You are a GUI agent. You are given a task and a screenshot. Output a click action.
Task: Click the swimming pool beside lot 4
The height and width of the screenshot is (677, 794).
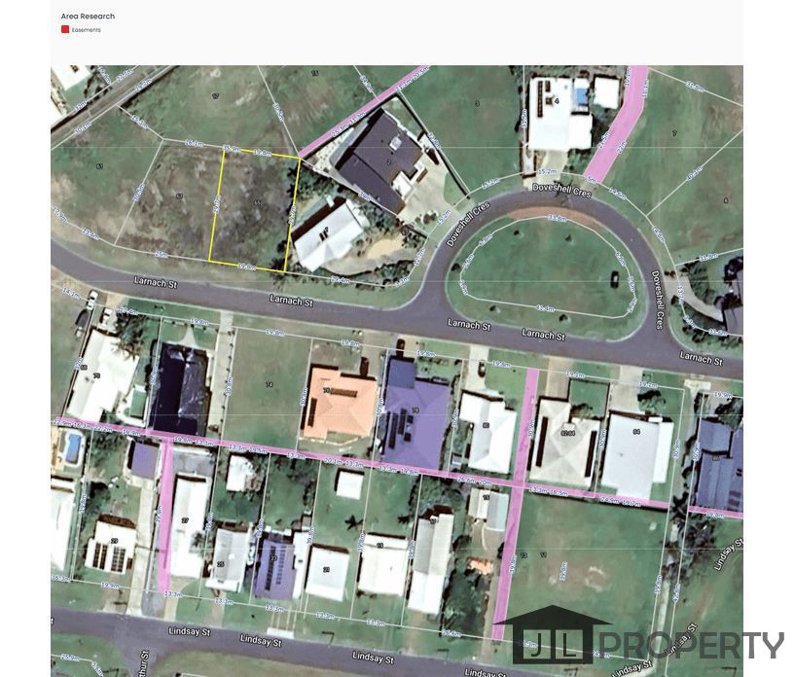[581, 95]
